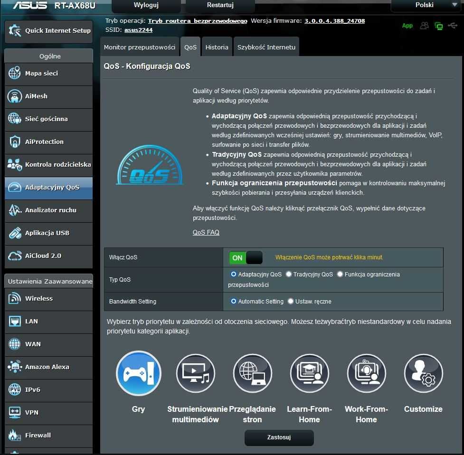Viewport: 464px width, 455px height.
Task: Select Przeglądanie stron priority icon
Action: click(252, 373)
